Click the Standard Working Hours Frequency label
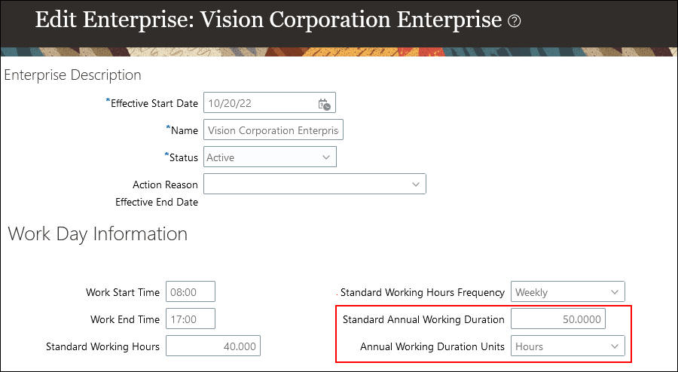This screenshot has width=678, height=372. coord(423,292)
